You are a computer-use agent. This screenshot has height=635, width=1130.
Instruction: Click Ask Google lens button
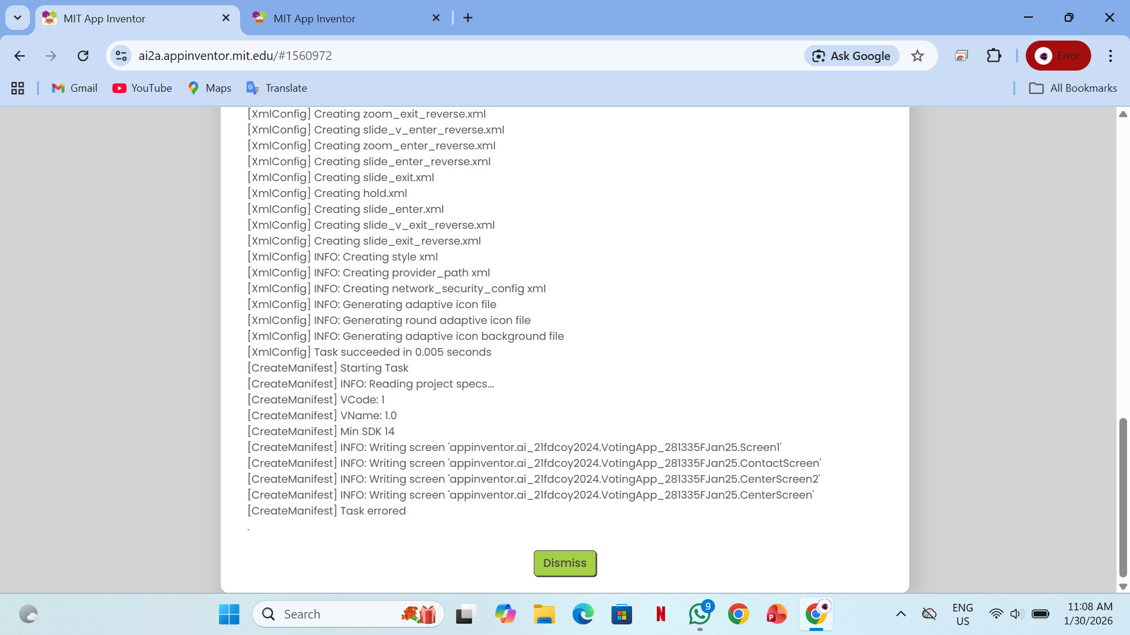pyautogui.click(x=851, y=56)
